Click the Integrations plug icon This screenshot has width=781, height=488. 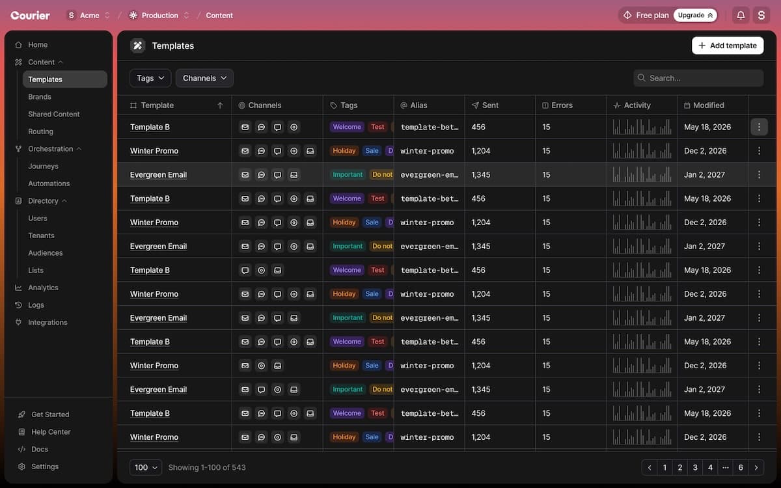[x=19, y=323]
